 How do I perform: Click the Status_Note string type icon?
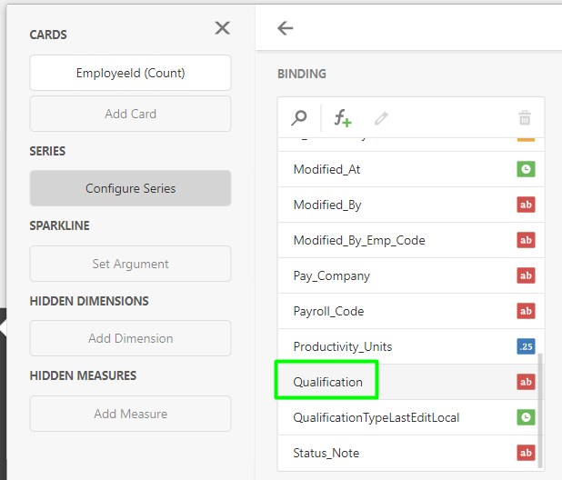point(526,453)
